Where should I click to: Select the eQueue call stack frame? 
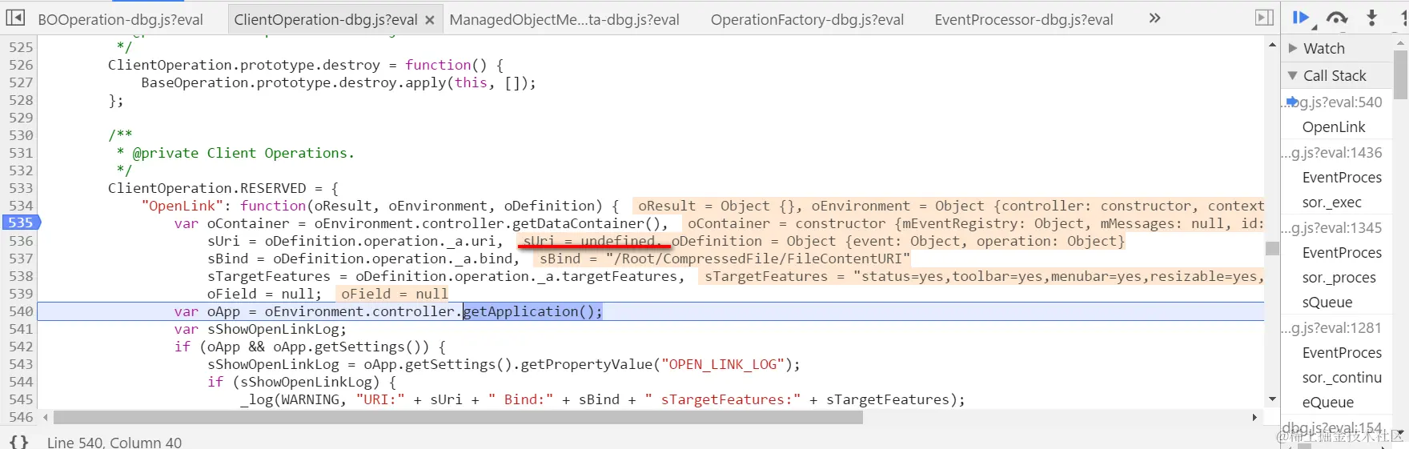tap(1328, 403)
